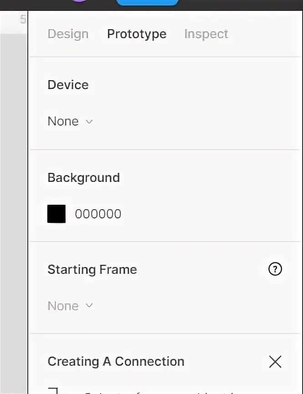Click the chevron beside Starting Frame None
This screenshot has height=394, width=303.
(x=89, y=306)
